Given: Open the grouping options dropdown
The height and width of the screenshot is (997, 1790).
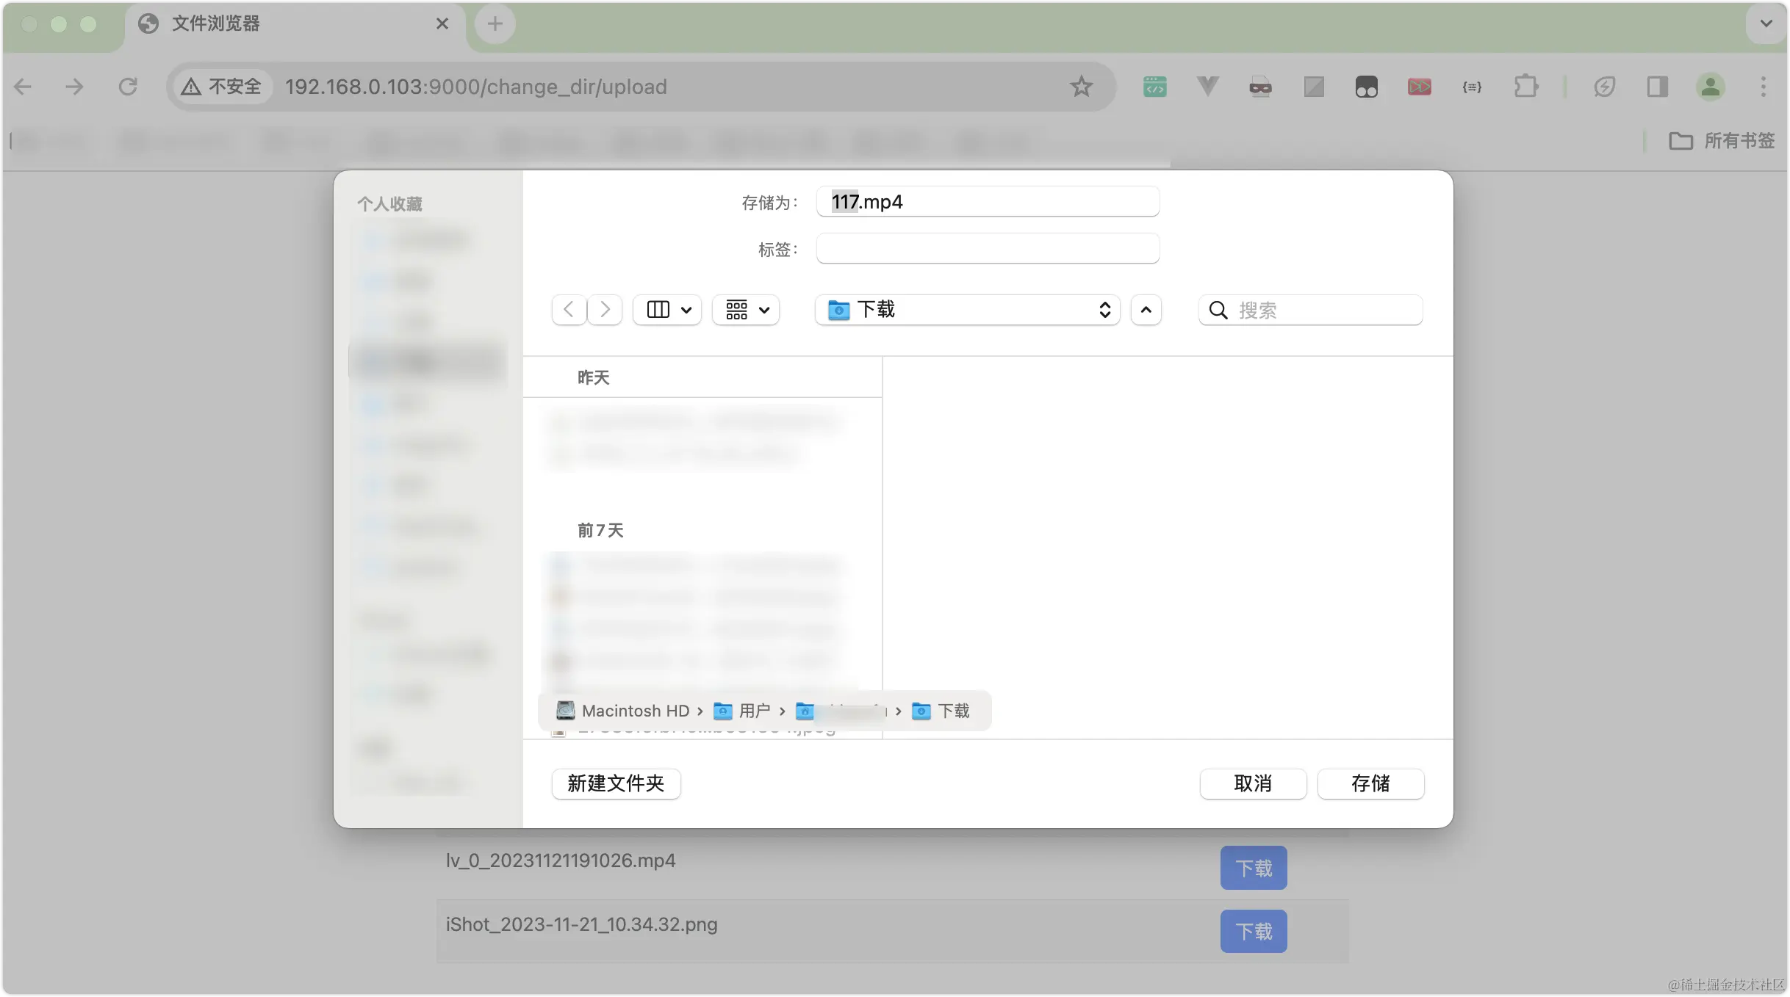Looking at the screenshot, I should click(x=745, y=309).
